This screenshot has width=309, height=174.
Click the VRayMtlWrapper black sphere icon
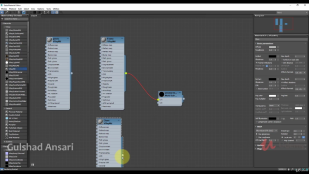pos(7,72)
